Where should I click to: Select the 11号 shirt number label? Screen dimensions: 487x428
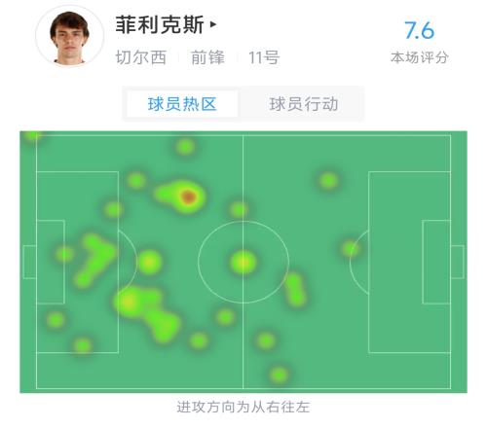tap(264, 57)
